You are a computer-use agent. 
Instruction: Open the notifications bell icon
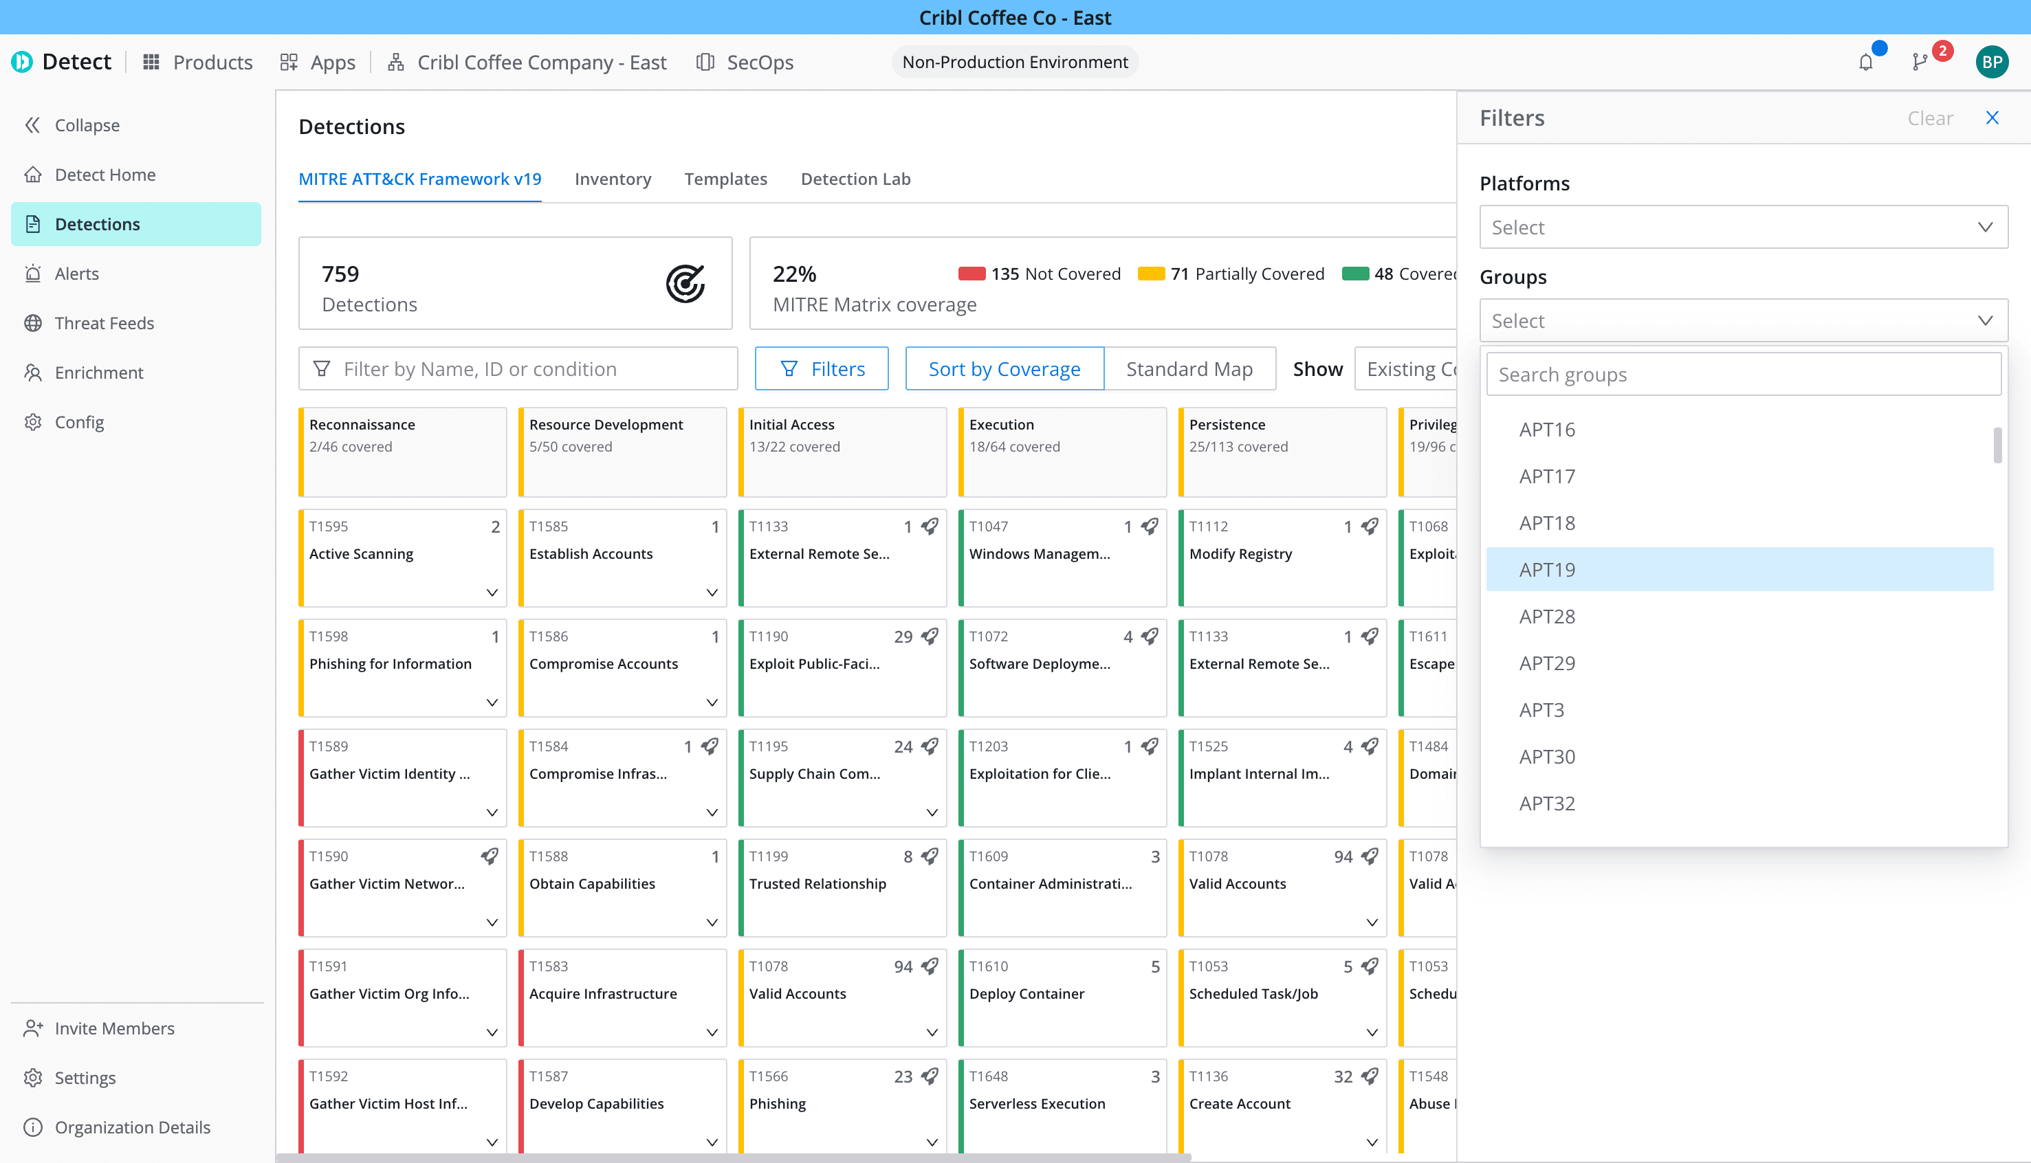click(x=1865, y=63)
